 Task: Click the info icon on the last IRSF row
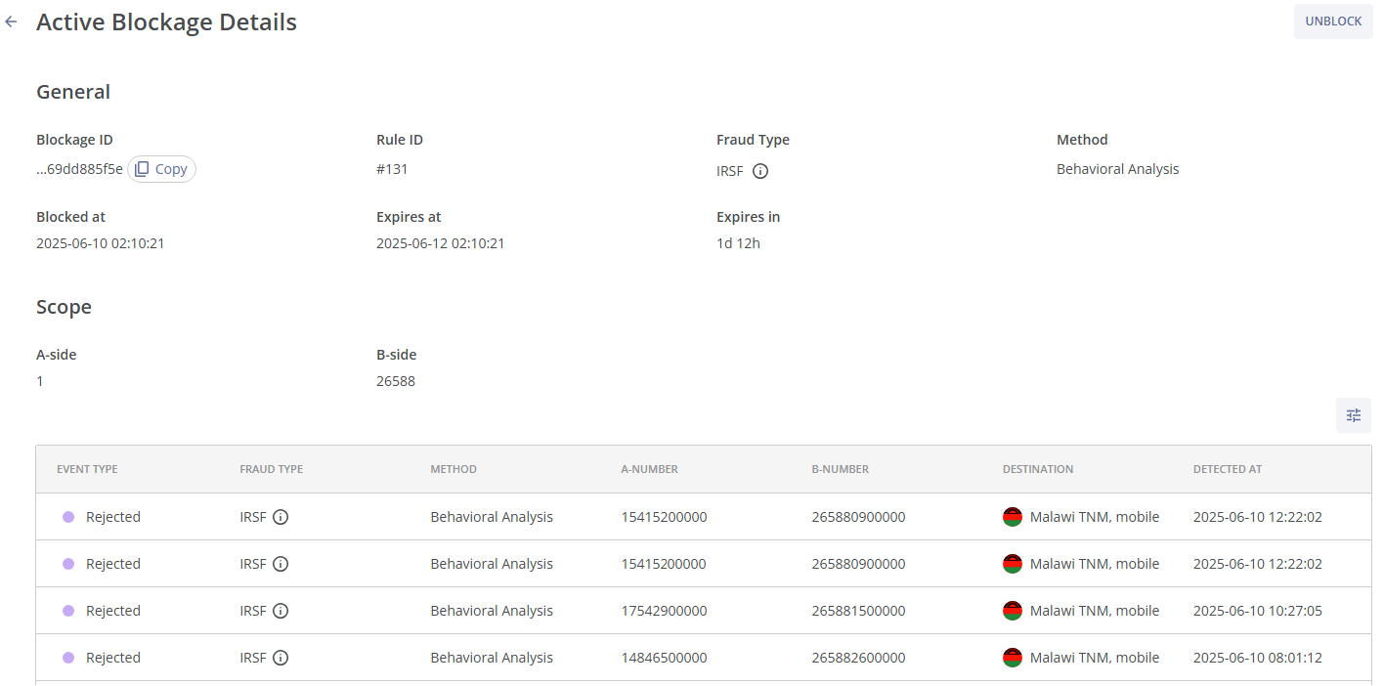[281, 658]
